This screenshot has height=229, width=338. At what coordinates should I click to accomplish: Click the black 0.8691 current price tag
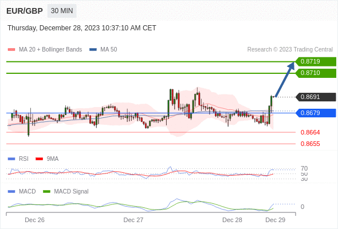(315, 97)
